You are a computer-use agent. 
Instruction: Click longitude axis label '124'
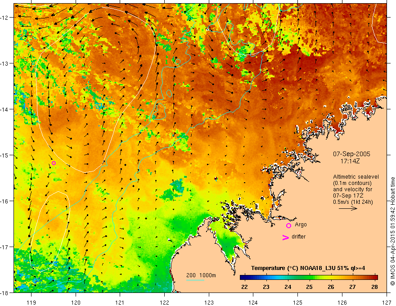tap(253, 302)
